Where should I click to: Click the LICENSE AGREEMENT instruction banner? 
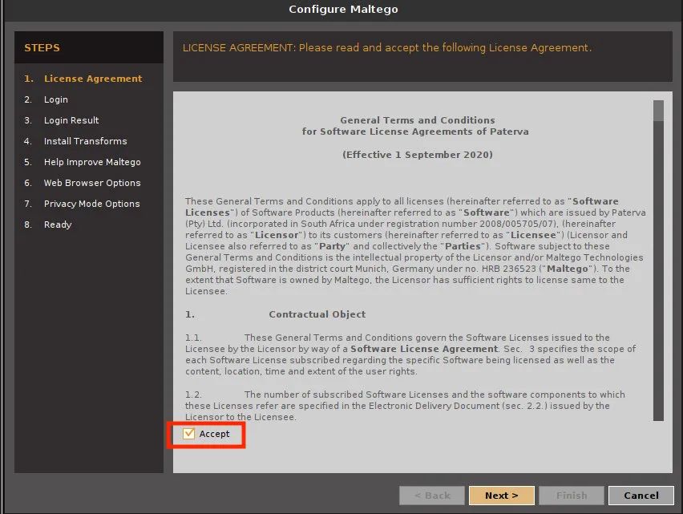(x=422, y=56)
